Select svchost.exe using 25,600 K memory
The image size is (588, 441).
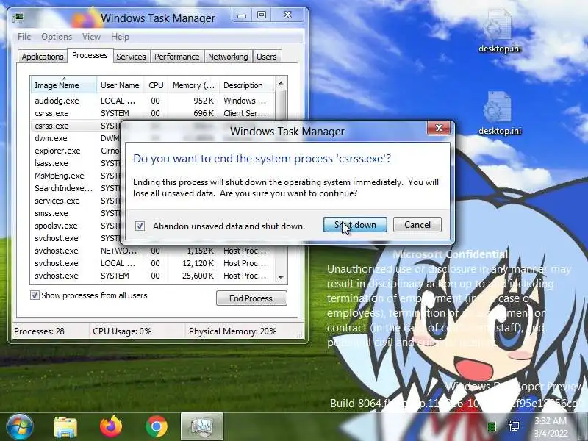[x=153, y=276]
